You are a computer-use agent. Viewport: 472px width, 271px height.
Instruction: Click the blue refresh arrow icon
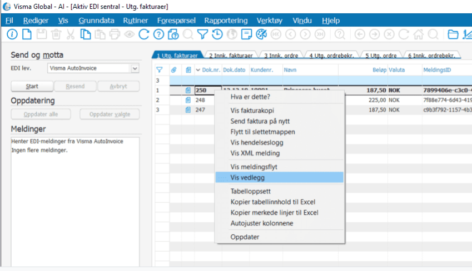144,34
